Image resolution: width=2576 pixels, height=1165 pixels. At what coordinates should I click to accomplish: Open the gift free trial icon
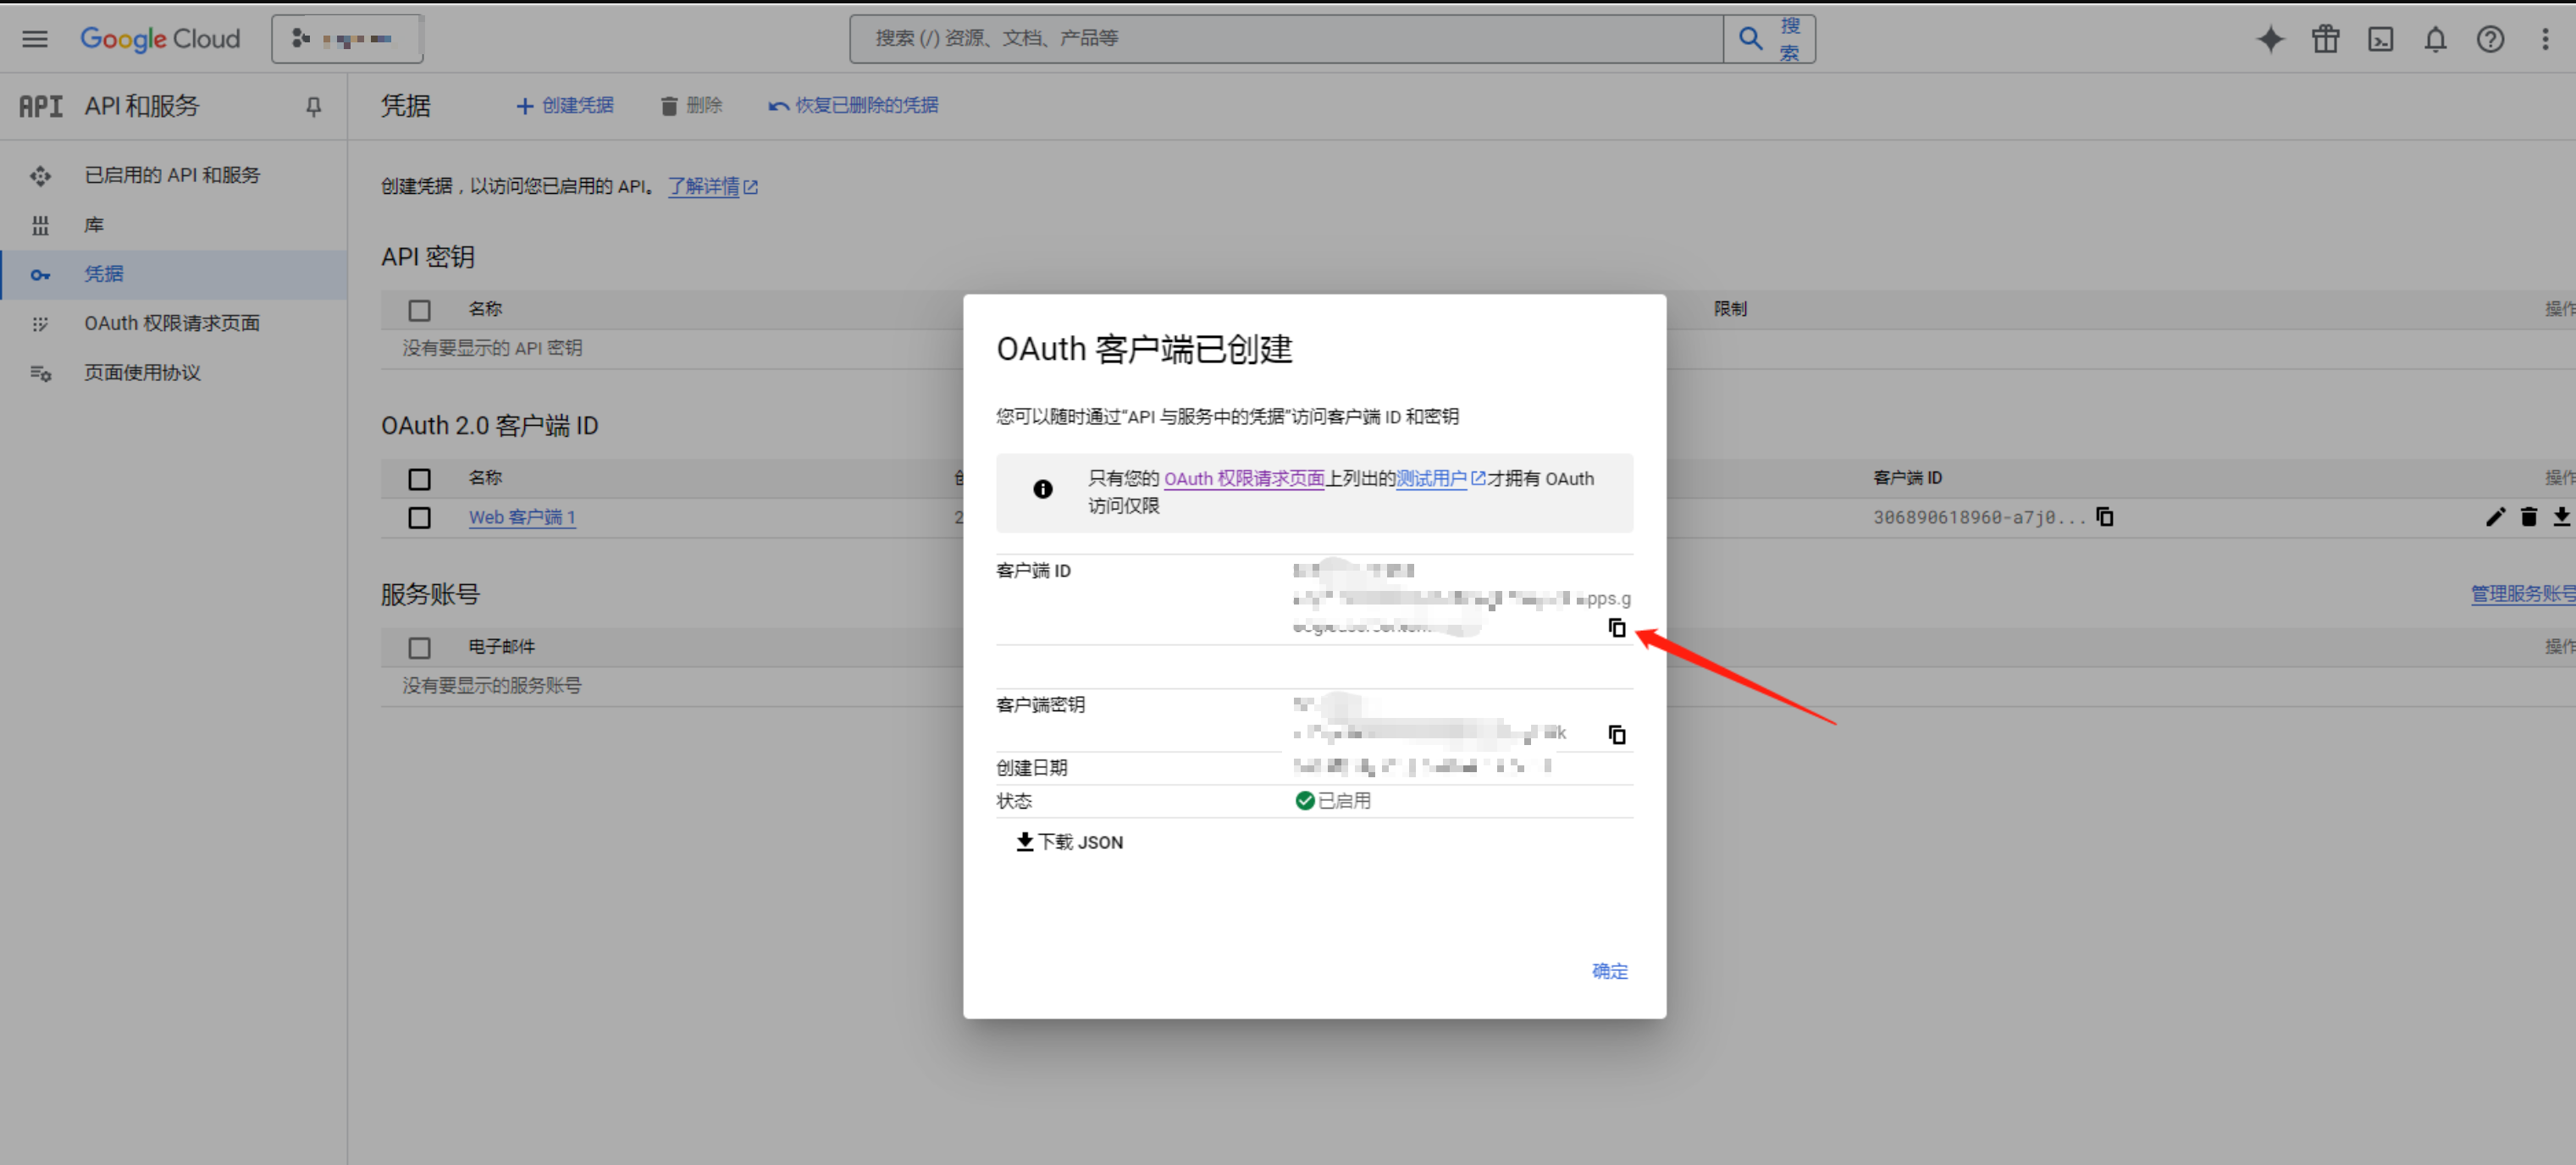tap(2325, 39)
